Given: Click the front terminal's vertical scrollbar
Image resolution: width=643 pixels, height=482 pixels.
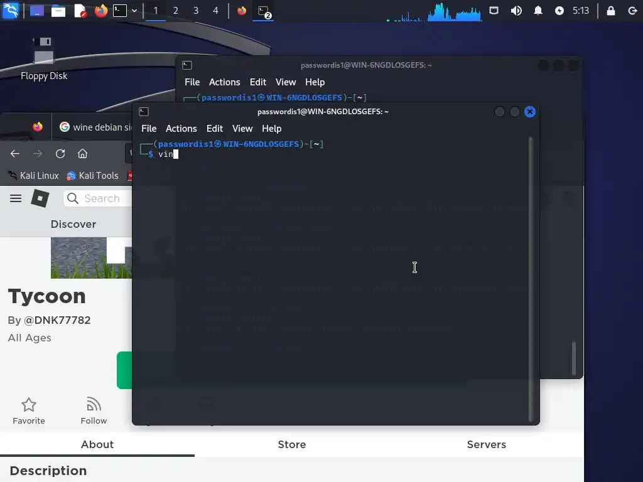Looking at the screenshot, I should pos(531,279).
